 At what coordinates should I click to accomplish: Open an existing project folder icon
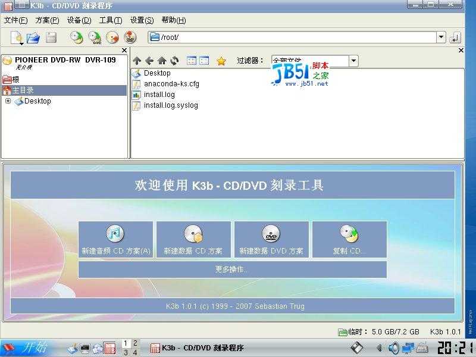(33, 37)
